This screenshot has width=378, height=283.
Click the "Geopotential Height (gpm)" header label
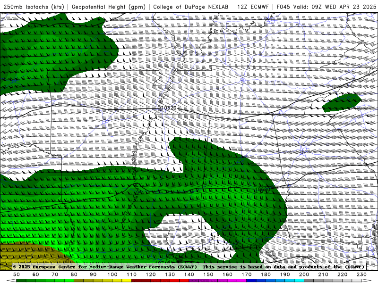[x=109, y=7]
